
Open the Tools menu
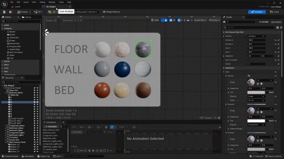(61, 2)
